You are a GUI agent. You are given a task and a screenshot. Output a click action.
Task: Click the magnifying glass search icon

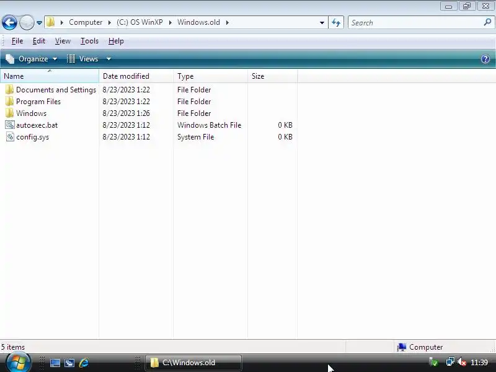[x=487, y=22]
